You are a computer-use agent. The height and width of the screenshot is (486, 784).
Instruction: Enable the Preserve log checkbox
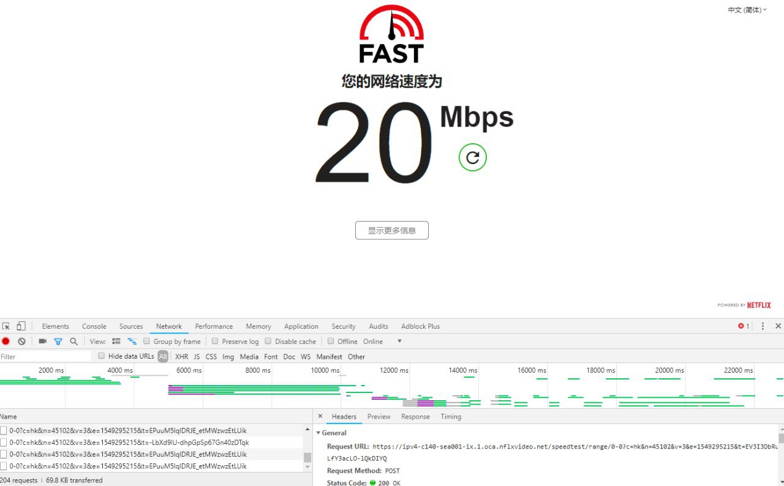point(215,342)
